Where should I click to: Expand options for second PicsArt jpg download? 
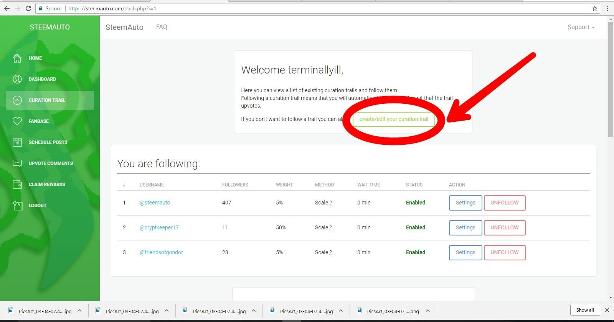tap(167, 311)
